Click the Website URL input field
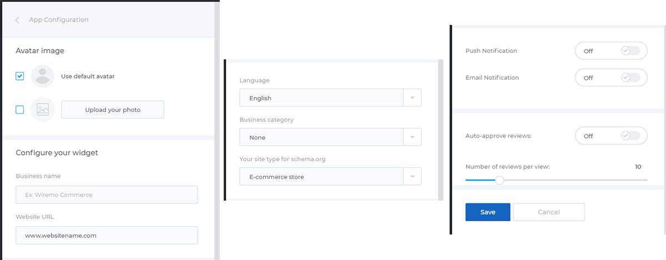The height and width of the screenshot is (260, 666). (107, 235)
